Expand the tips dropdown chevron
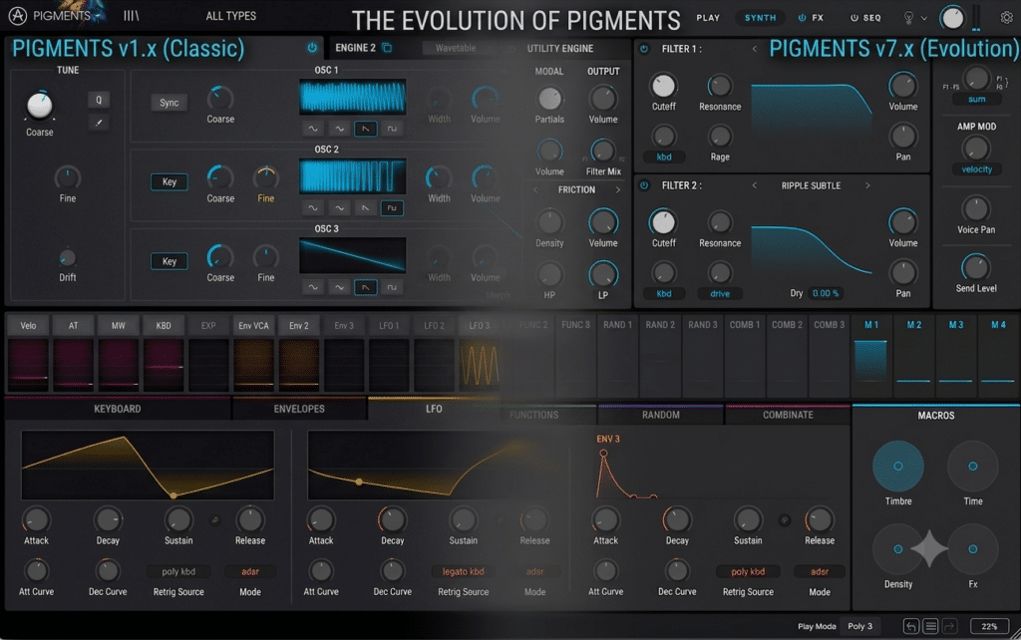Screen dimensions: 1021x640 [924, 18]
